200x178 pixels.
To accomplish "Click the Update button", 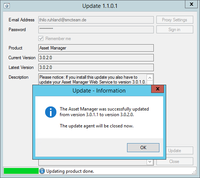I will [x=180, y=151].
